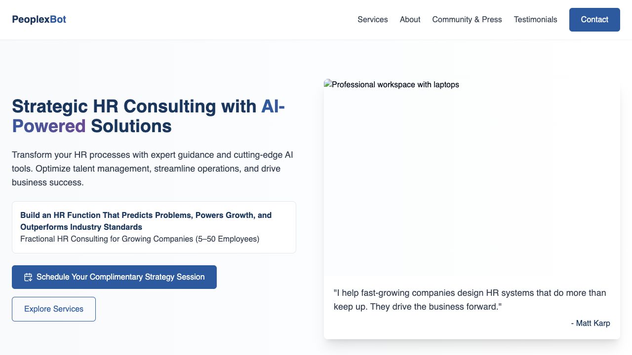Click the Contact button
Screen dimensions: 632x355
[x=594, y=20]
